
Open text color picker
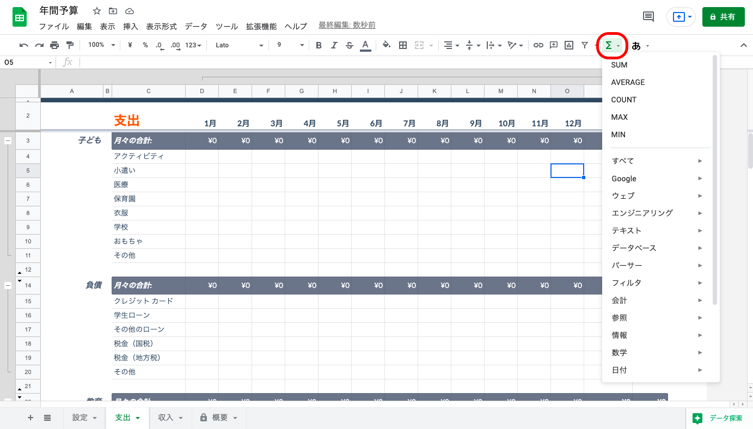365,45
